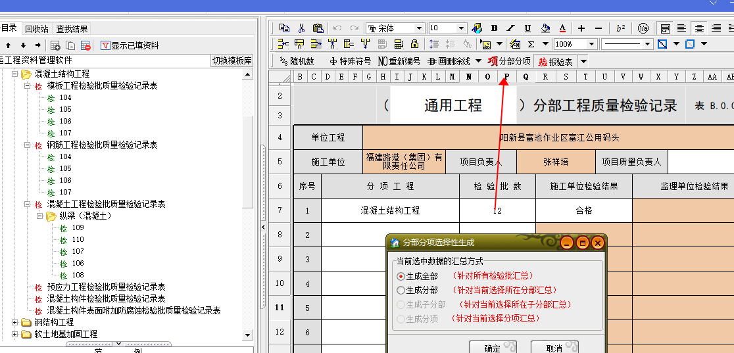Viewport: 734px width, 353px height.
Task: Open the font size 10 dropdown
Action: [x=462, y=28]
